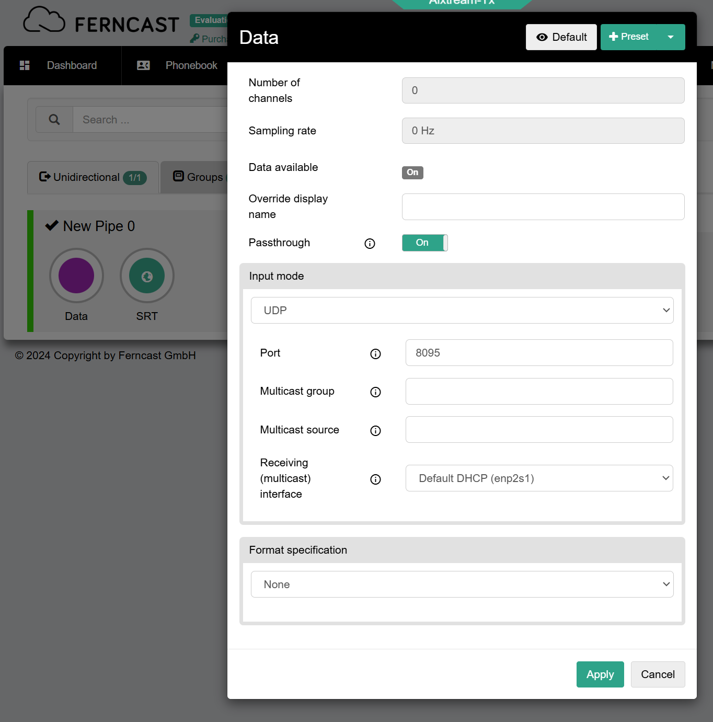The width and height of the screenshot is (713, 722).
Task: Click the Multicast group info icon
Action: (375, 392)
